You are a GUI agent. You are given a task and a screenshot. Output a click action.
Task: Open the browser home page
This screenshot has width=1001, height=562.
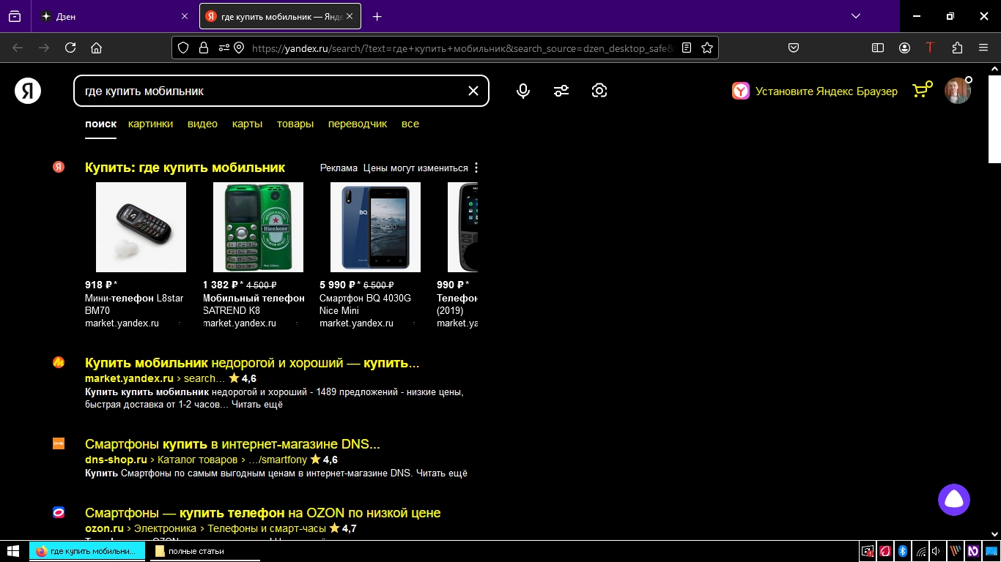point(96,48)
